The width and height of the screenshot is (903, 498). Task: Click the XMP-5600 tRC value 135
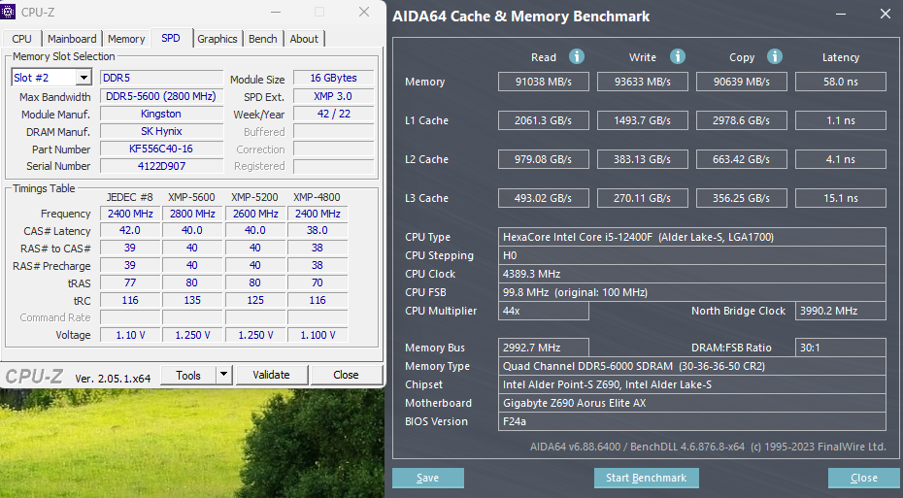[x=192, y=300]
